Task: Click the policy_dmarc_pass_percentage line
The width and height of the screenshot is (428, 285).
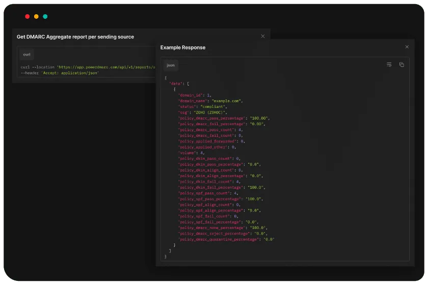Action: 224,118
